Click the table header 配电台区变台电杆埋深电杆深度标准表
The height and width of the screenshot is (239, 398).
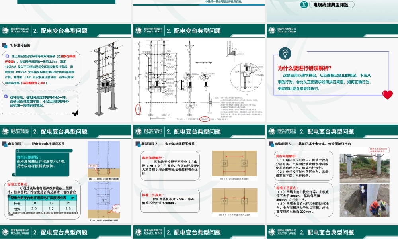click(43, 198)
